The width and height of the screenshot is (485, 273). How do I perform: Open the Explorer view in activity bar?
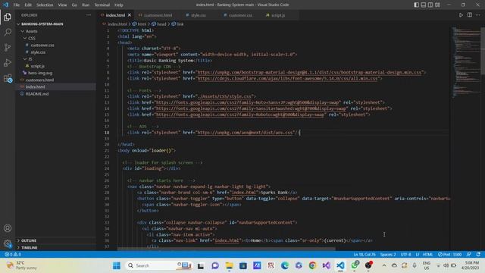[x=8, y=17]
